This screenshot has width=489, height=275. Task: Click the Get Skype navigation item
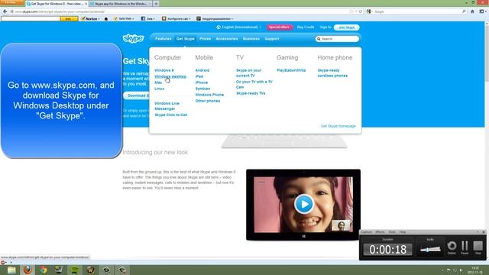(185, 39)
